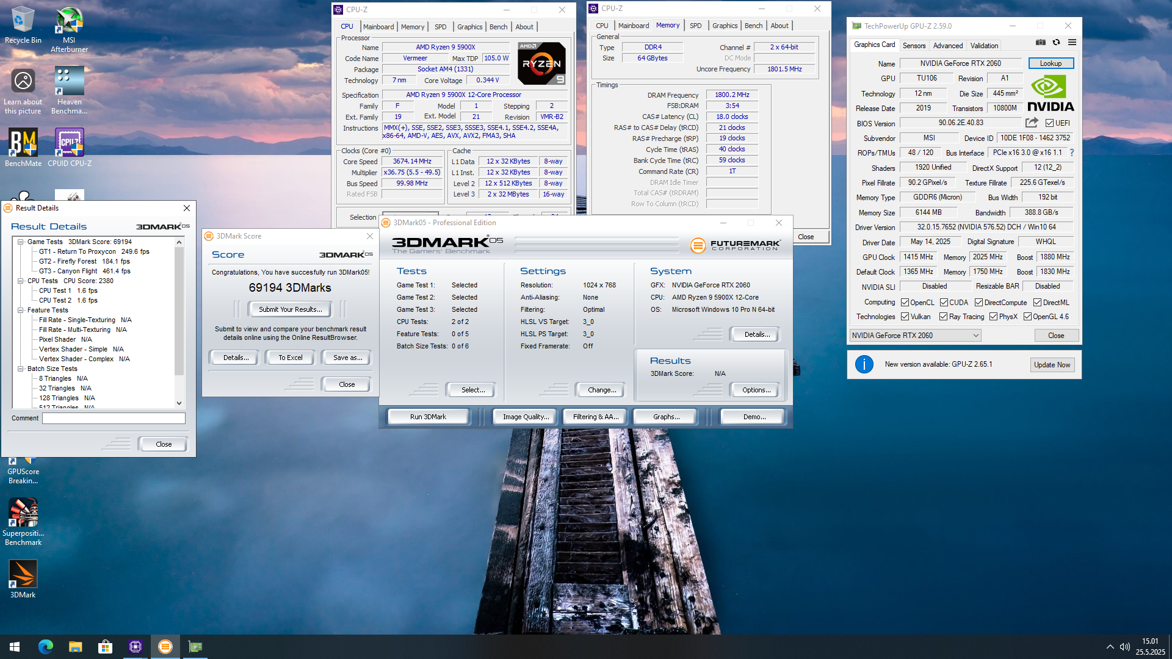Click the GPU-Z refresh icon
Viewport: 1172px width, 659px height.
1056,43
